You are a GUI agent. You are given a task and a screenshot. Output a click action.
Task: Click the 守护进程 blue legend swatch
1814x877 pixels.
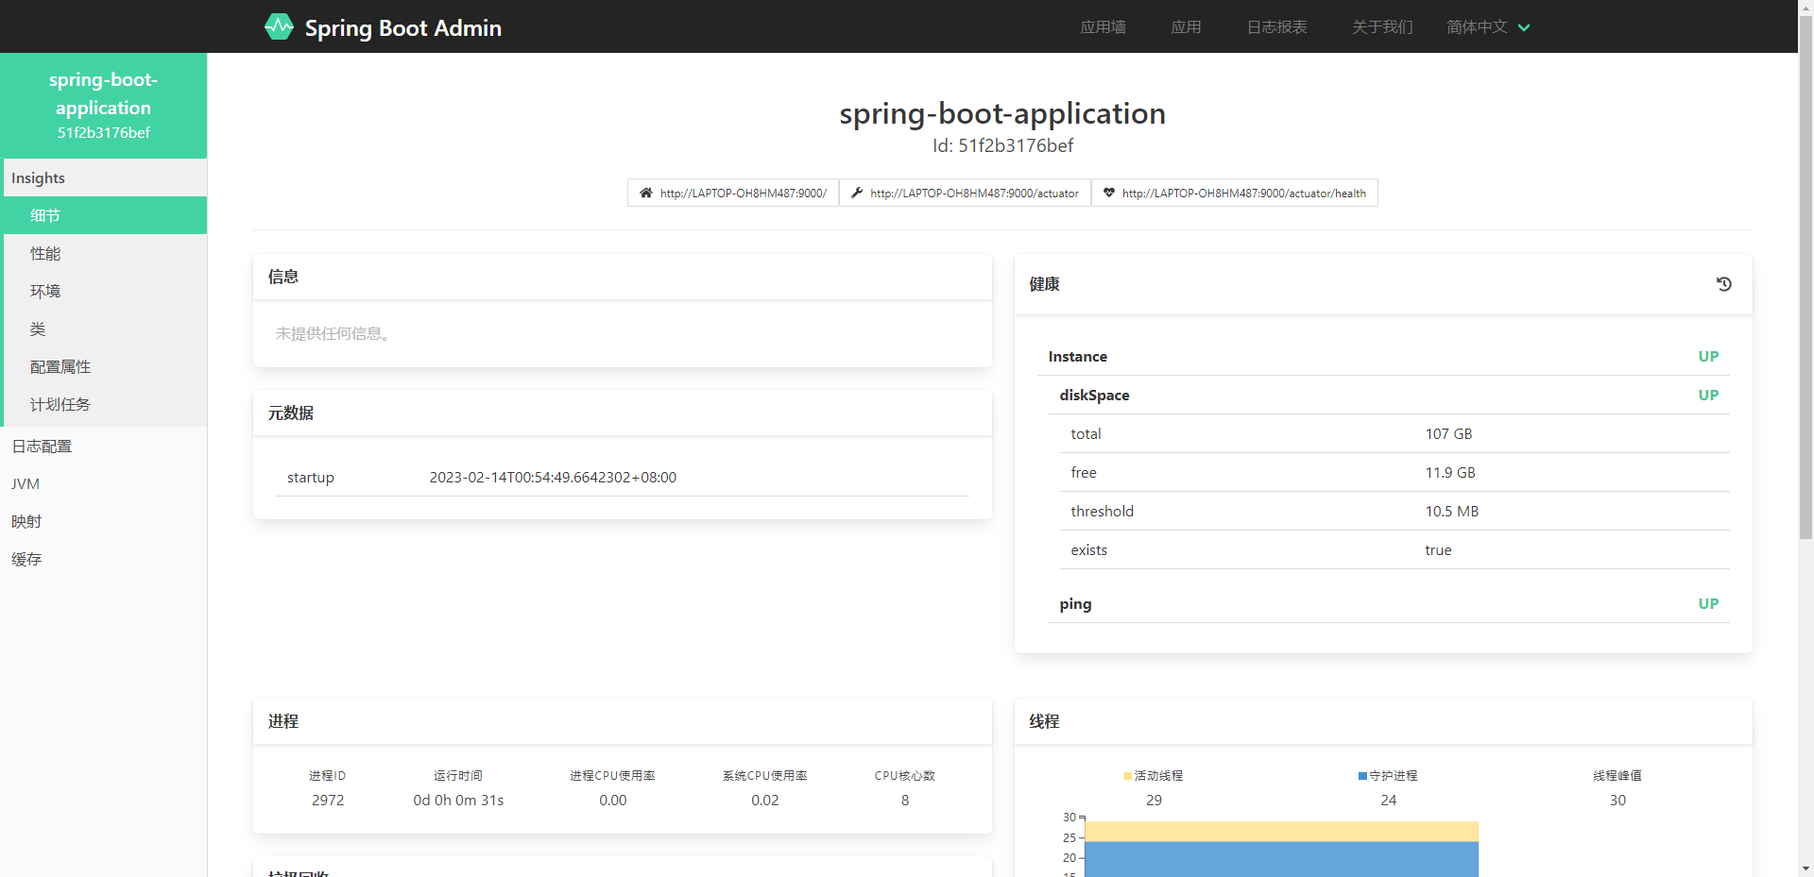pyautogui.click(x=1362, y=776)
